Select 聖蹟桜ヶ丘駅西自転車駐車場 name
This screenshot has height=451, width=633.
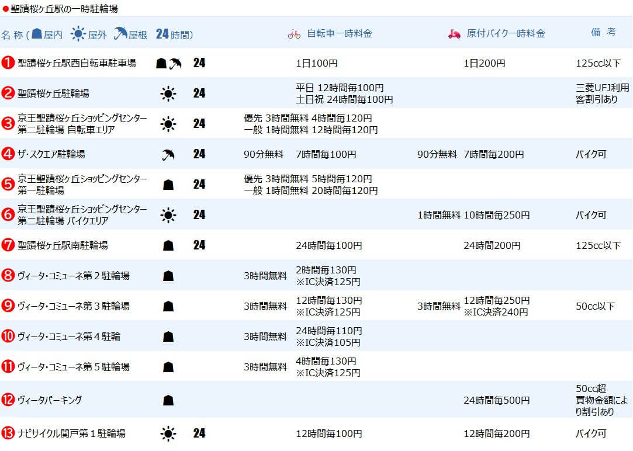(x=77, y=63)
